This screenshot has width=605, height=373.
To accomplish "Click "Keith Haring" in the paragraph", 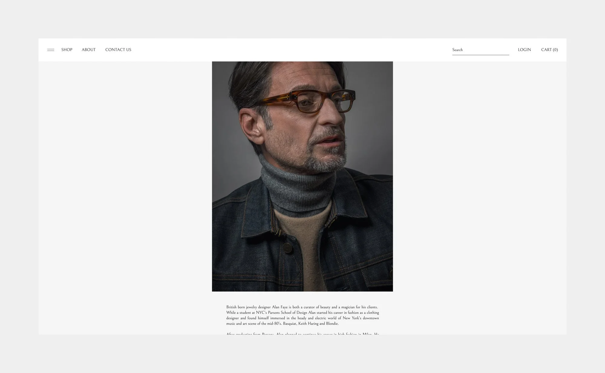I will point(308,324).
